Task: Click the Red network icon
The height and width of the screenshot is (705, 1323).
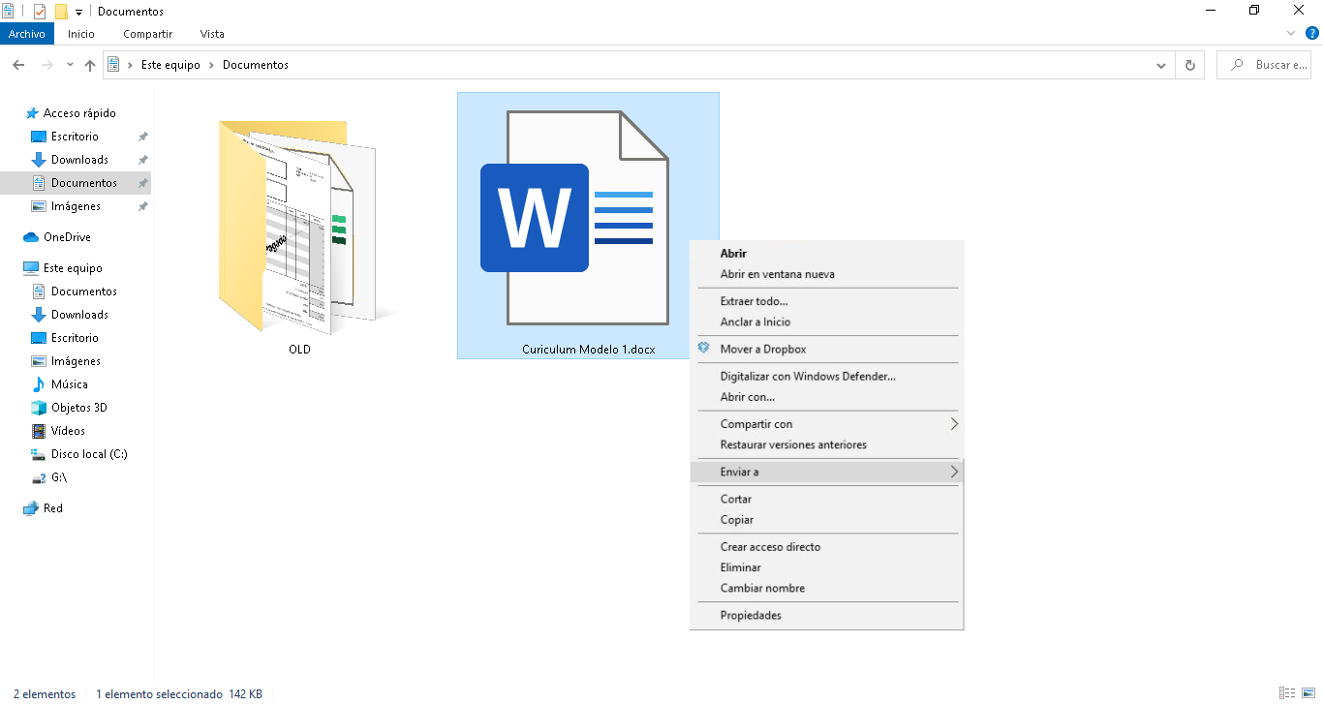Action: (x=31, y=508)
